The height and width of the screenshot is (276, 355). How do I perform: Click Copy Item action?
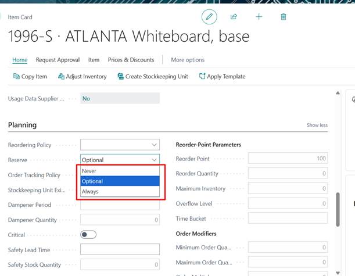point(30,77)
